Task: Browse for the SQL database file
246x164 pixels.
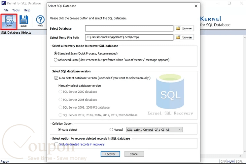Action: (x=184, y=28)
